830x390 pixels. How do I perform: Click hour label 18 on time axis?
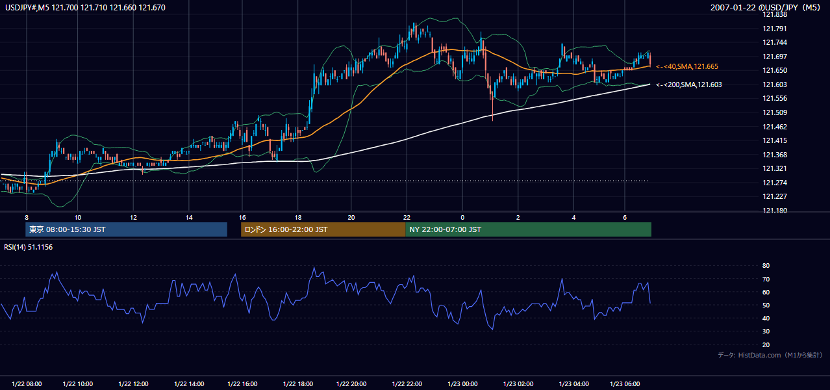[298, 216]
